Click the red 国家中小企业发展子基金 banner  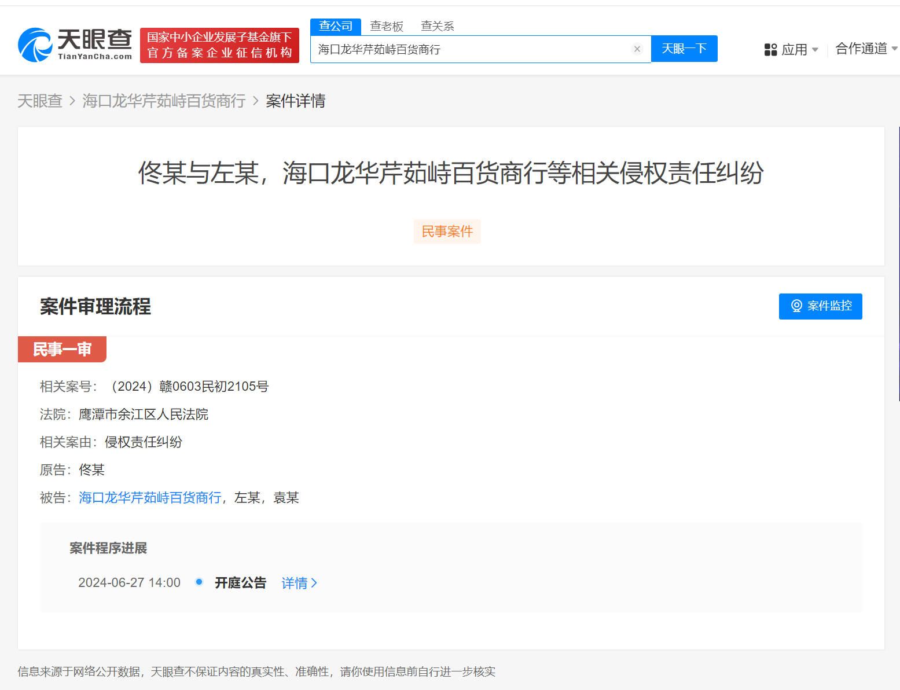point(219,45)
